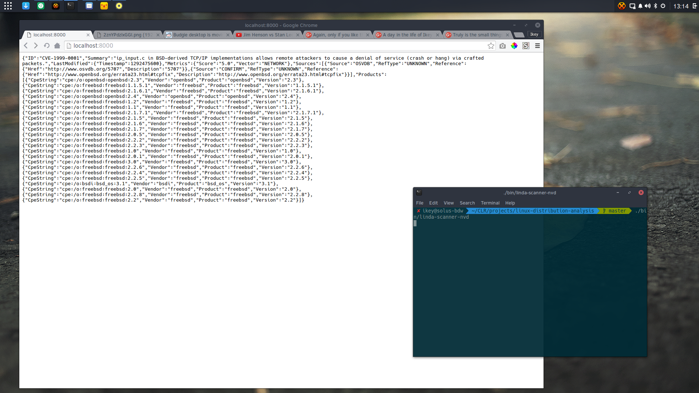699x393 pixels.
Task: Open the notifications bell
Action: click(x=640, y=6)
